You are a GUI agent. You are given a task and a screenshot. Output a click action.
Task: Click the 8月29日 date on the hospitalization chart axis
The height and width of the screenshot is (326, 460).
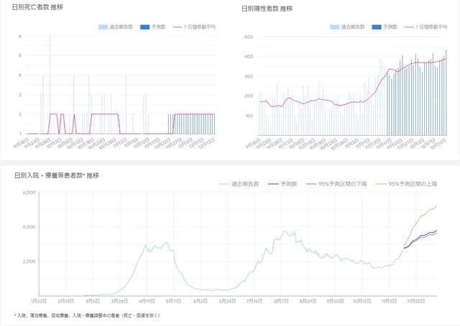pos(308,301)
